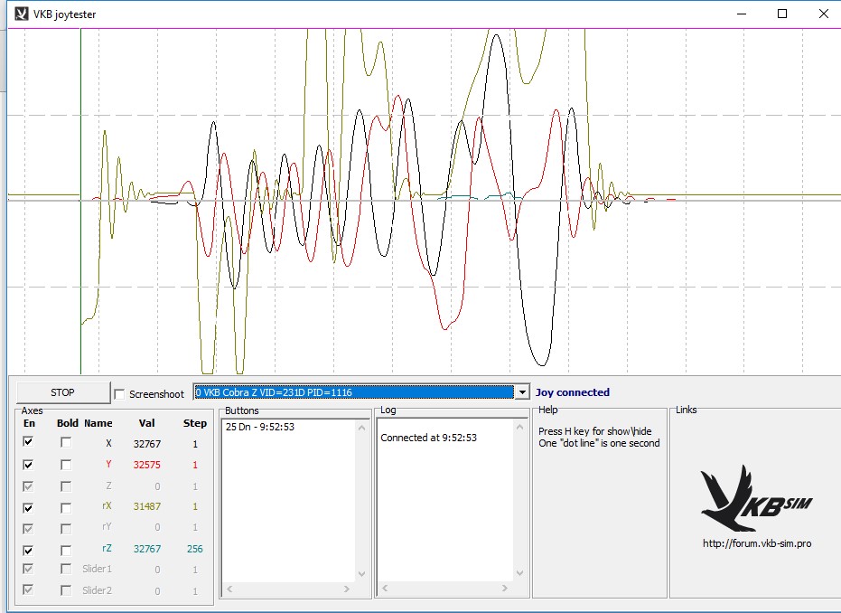
Task: Click the 'Press H key for show\hide' help text
Action: coord(594,431)
